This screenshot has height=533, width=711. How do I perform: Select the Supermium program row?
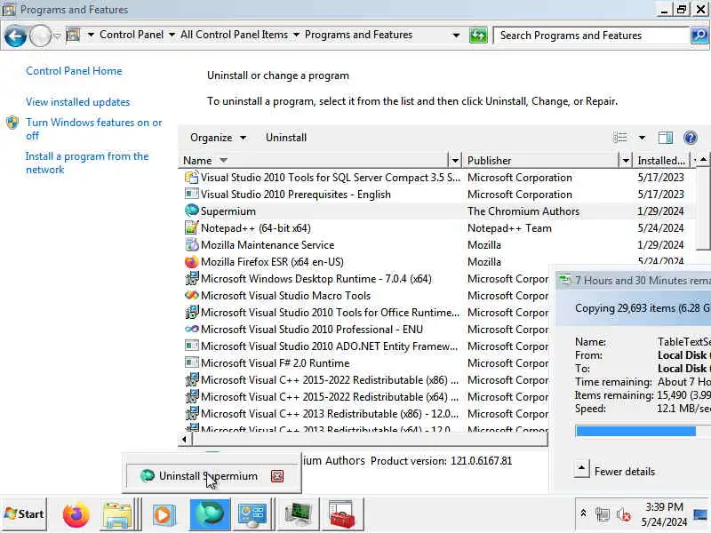pyautogui.click(x=438, y=211)
